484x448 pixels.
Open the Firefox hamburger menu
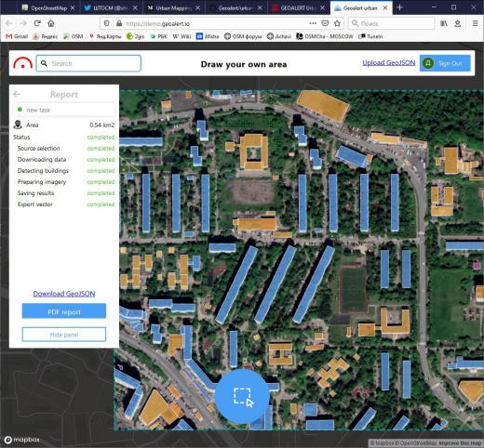pos(475,23)
